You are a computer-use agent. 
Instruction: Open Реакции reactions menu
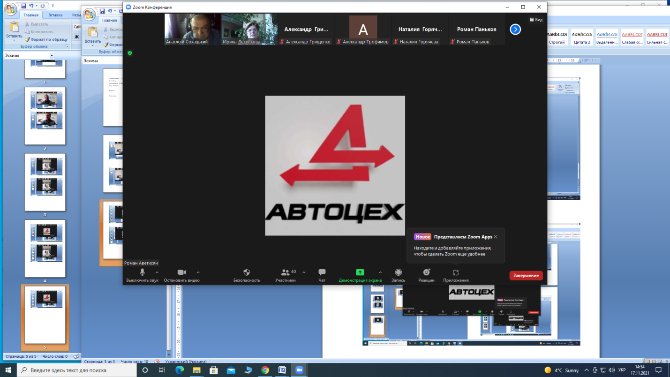pos(426,275)
